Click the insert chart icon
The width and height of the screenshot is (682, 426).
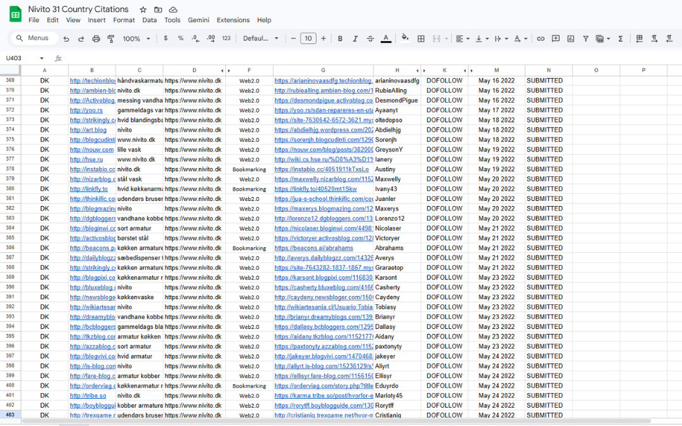tap(570, 39)
